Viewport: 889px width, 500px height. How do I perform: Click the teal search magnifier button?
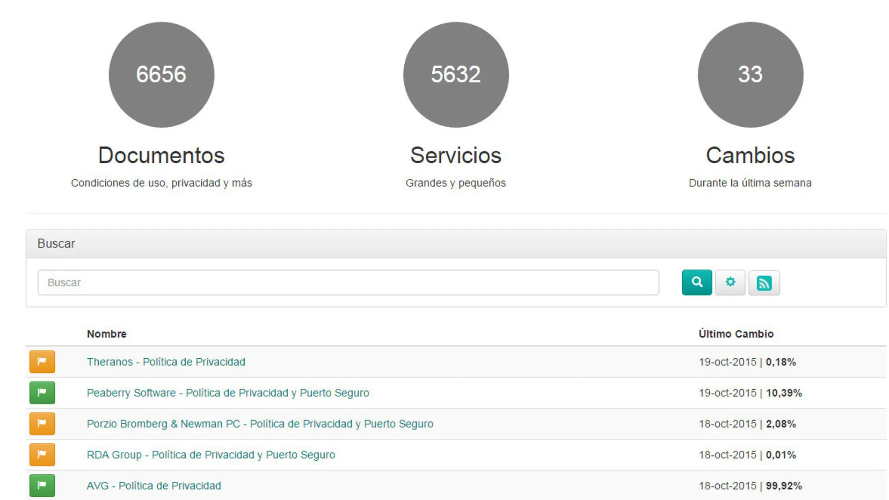coord(696,282)
